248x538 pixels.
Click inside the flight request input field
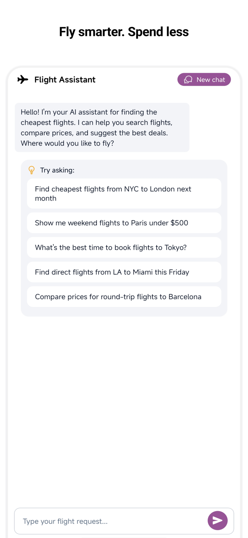coord(107,521)
